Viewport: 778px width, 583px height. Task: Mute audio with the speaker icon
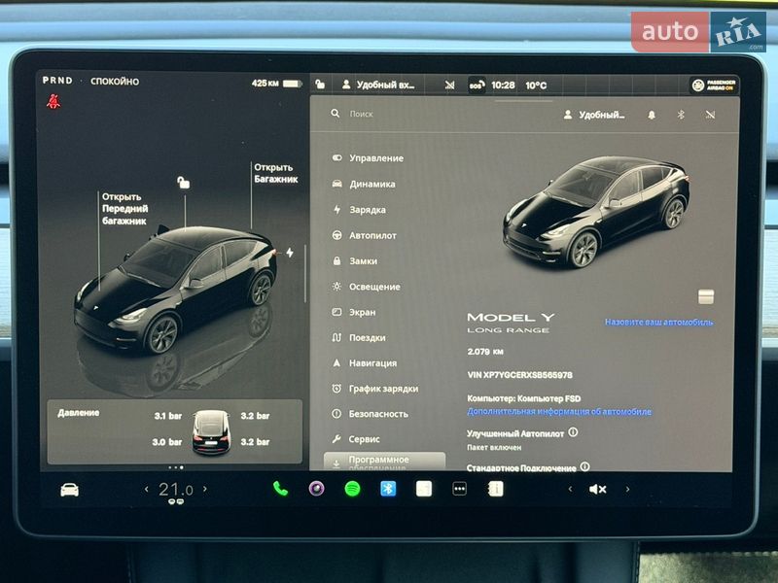(597, 491)
